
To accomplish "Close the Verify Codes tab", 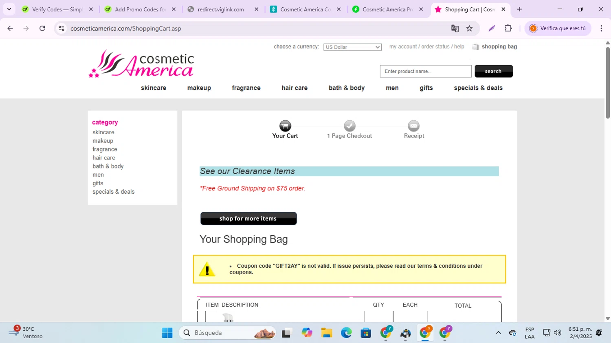I will coord(91,9).
